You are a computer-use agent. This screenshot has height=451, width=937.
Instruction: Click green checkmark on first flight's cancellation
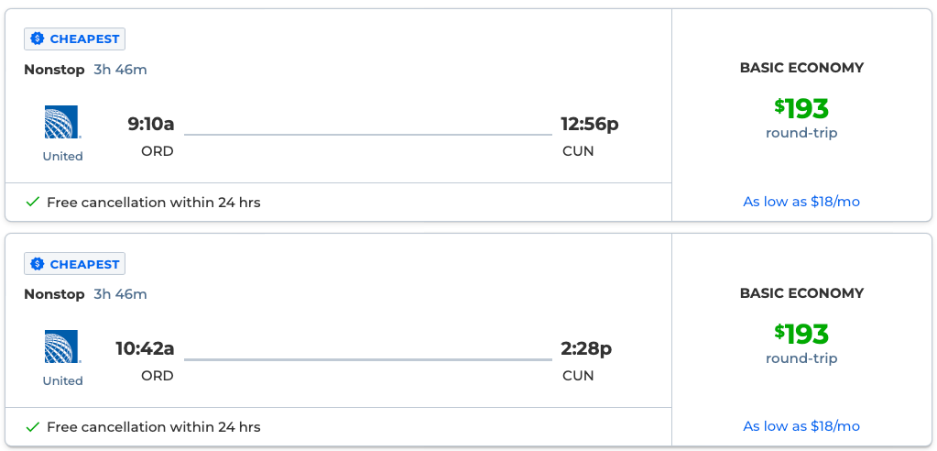[x=33, y=202]
